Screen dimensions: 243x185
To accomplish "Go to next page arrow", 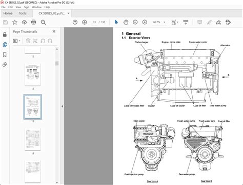I will (85, 22).
